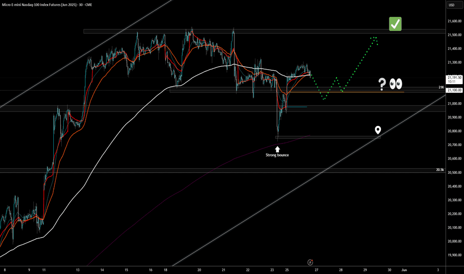
Task: Click the '21K' level label
Action: point(441,87)
